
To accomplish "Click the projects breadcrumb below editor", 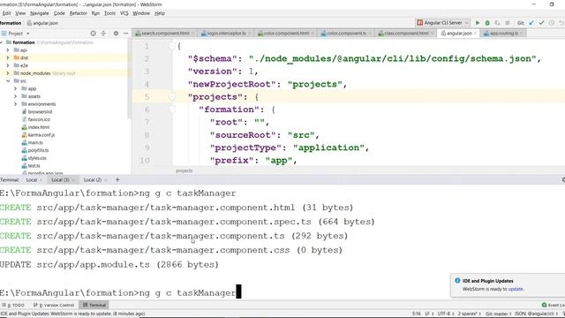I will [185, 170].
